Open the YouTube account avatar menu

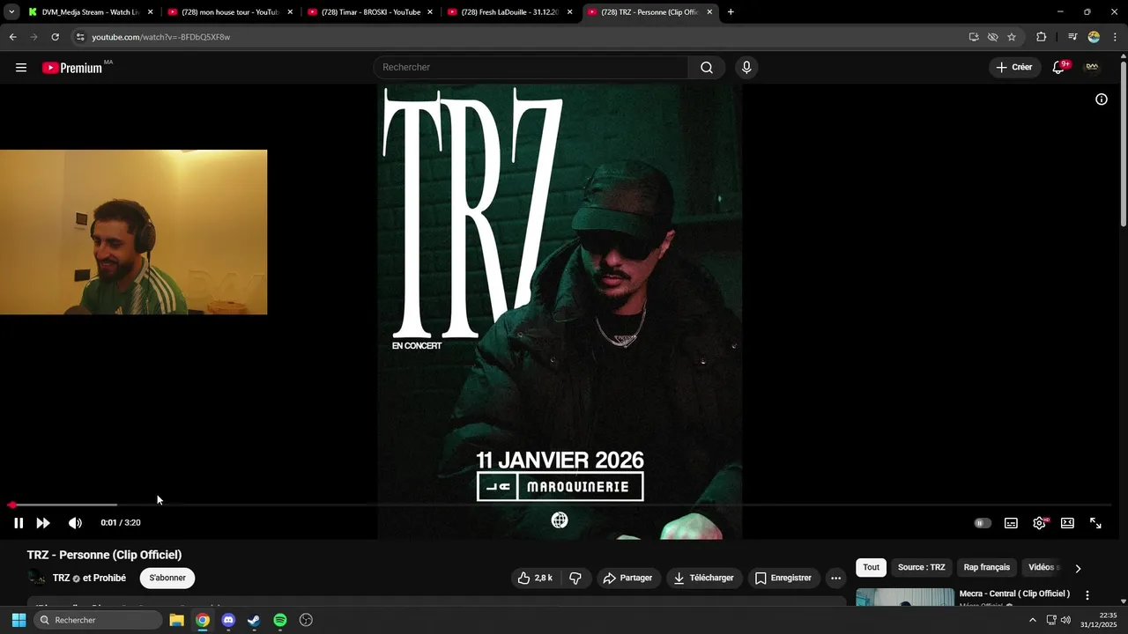point(1092,68)
